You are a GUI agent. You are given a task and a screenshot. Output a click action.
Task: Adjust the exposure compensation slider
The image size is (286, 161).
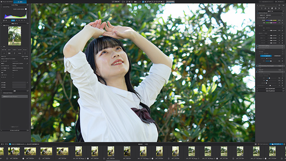[271, 30]
